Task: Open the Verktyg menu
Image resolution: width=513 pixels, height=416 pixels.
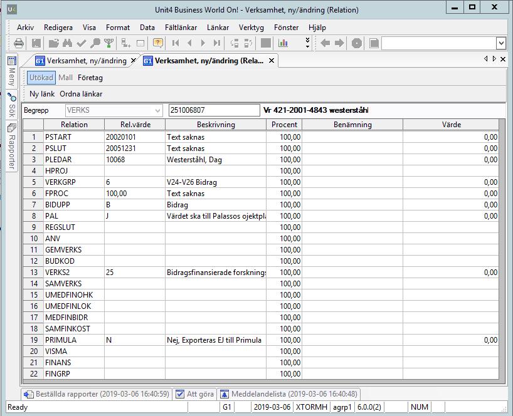Action: [251, 28]
